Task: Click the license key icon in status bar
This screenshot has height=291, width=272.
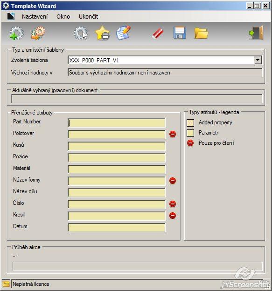Action: [x=6, y=284]
